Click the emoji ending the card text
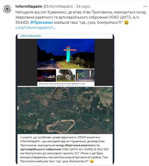This screenshot has height=166, width=149. 92,161
